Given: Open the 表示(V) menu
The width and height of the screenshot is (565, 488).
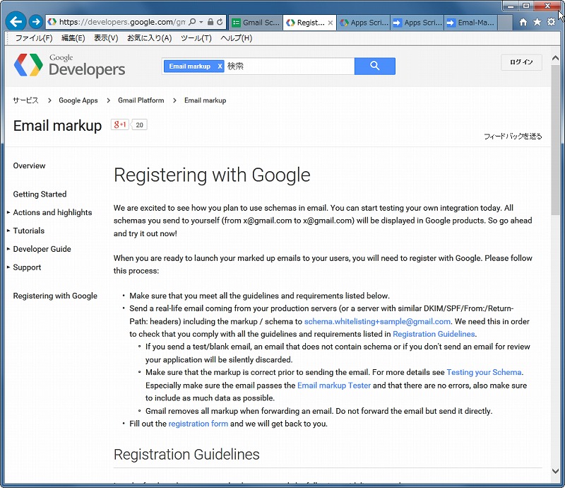Looking at the screenshot, I should coord(106,38).
